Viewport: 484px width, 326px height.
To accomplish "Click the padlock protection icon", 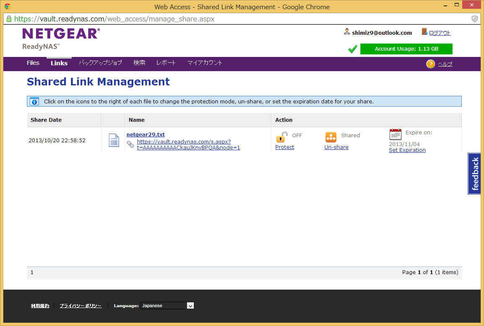I will (282, 137).
